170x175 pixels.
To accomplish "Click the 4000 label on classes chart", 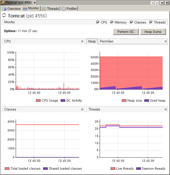I will coord(11,122).
